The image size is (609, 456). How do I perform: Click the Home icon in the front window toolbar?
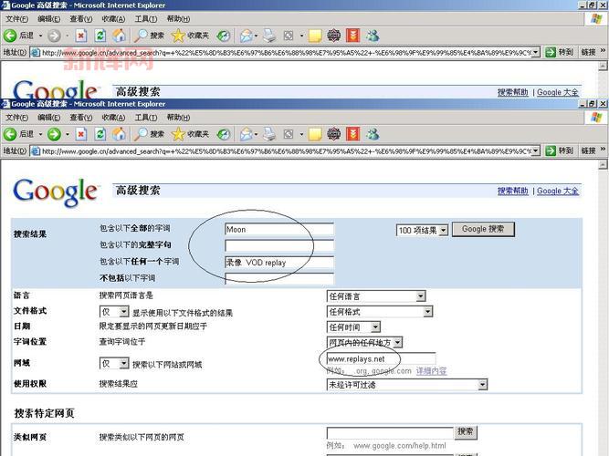coord(119,134)
